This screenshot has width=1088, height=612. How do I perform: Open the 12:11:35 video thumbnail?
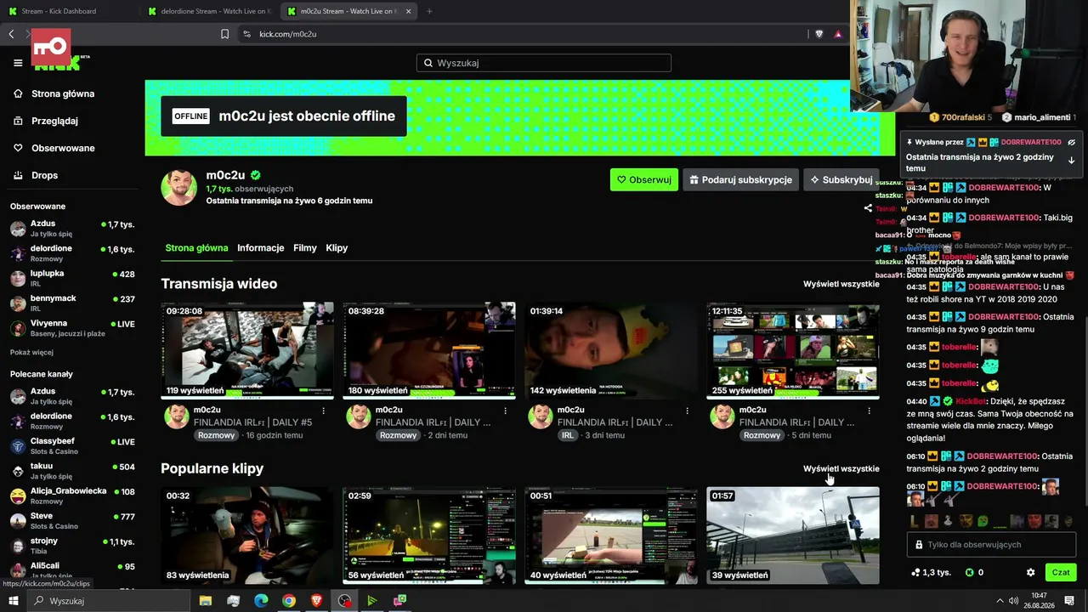pyautogui.click(x=793, y=350)
